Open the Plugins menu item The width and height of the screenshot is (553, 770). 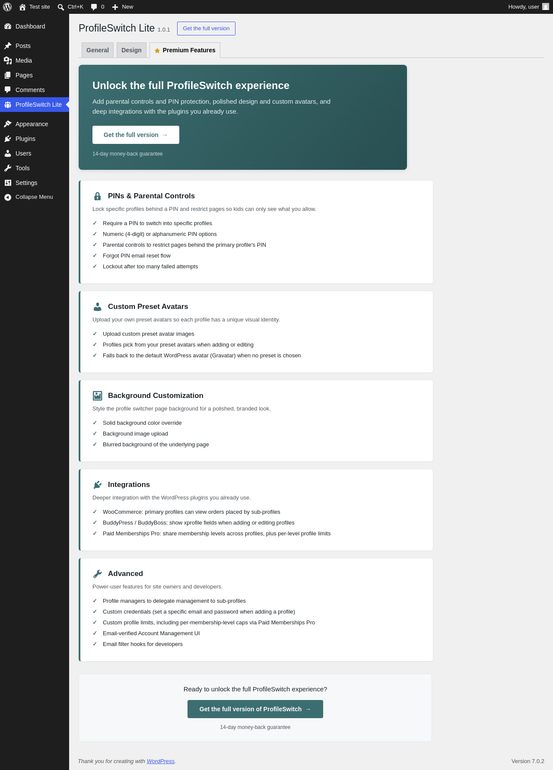pyautogui.click(x=35, y=139)
